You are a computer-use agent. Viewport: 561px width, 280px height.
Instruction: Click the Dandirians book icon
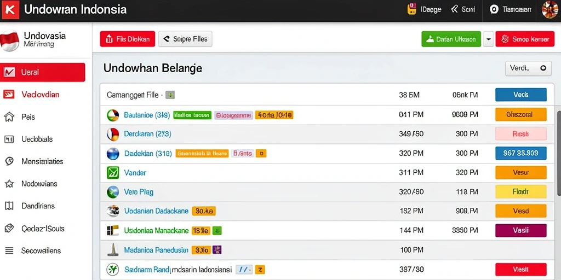coord(9,206)
